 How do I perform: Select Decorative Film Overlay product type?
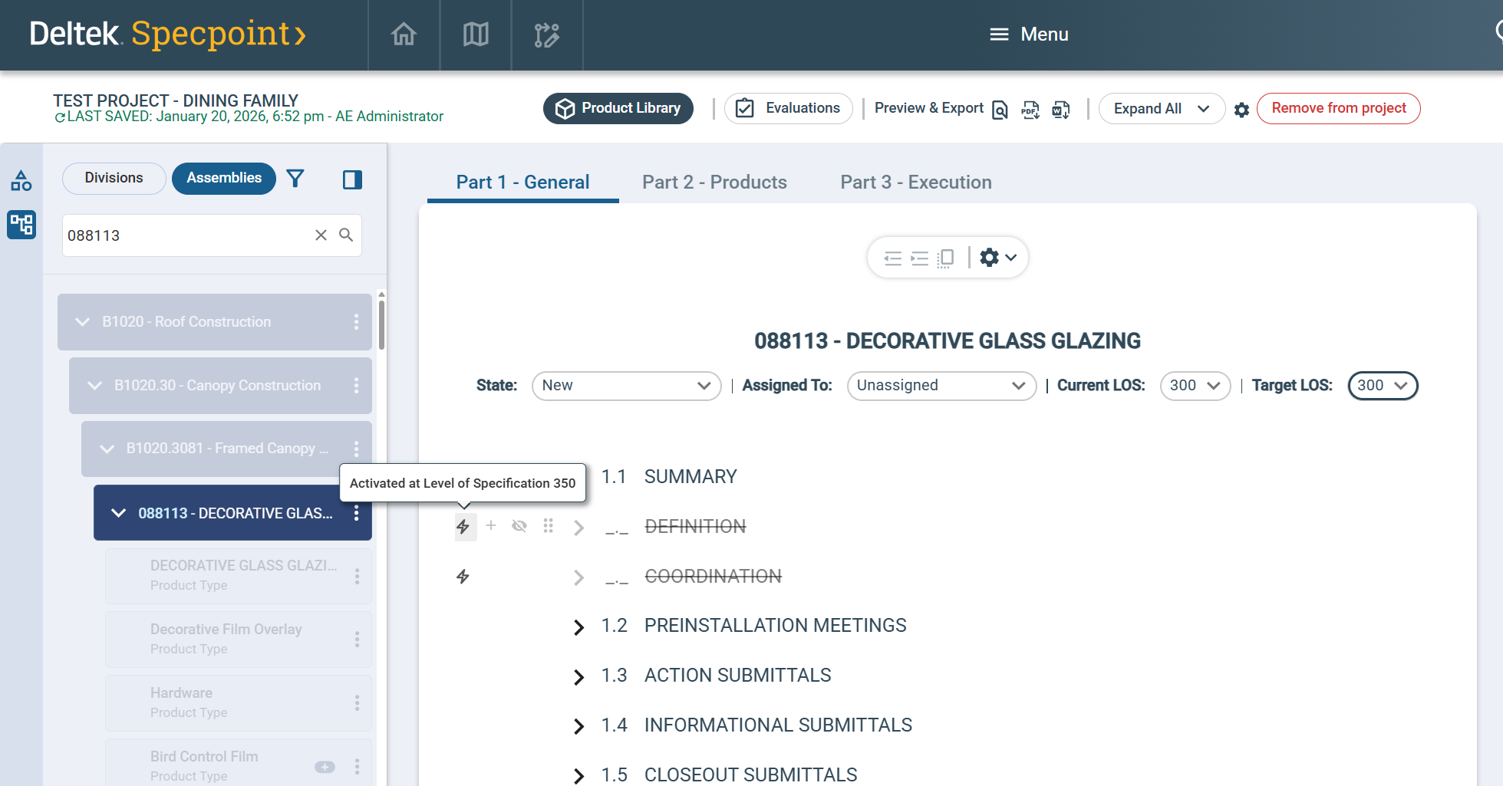point(239,639)
